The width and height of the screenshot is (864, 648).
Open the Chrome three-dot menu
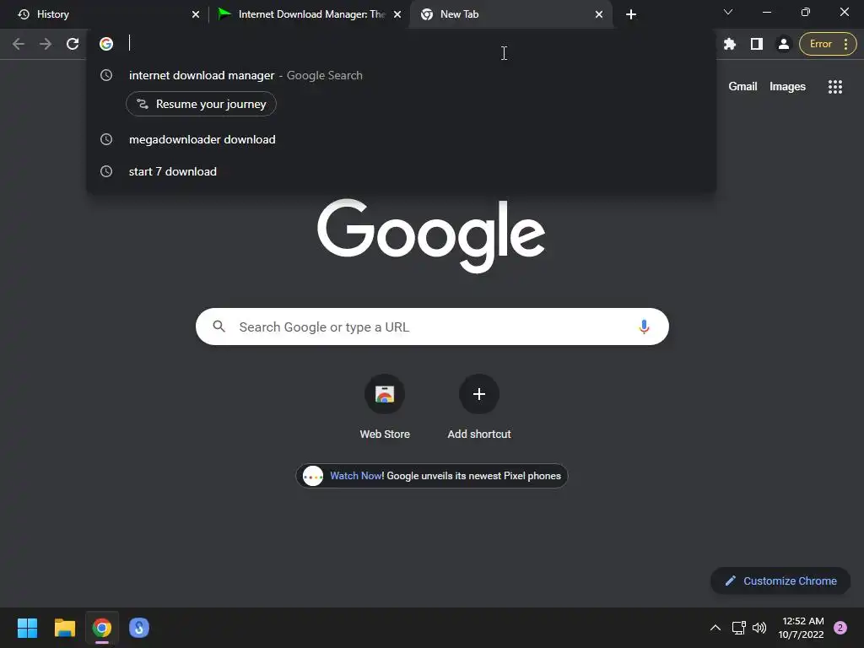pos(845,44)
